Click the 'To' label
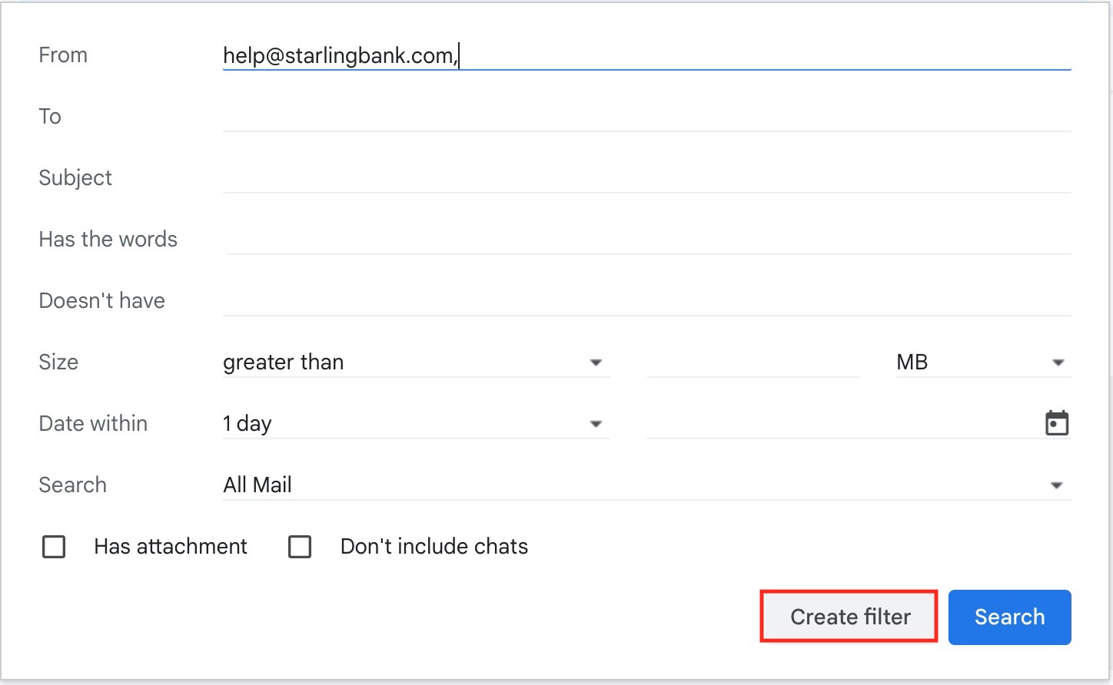The image size is (1113, 685). [x=50, y=117]
